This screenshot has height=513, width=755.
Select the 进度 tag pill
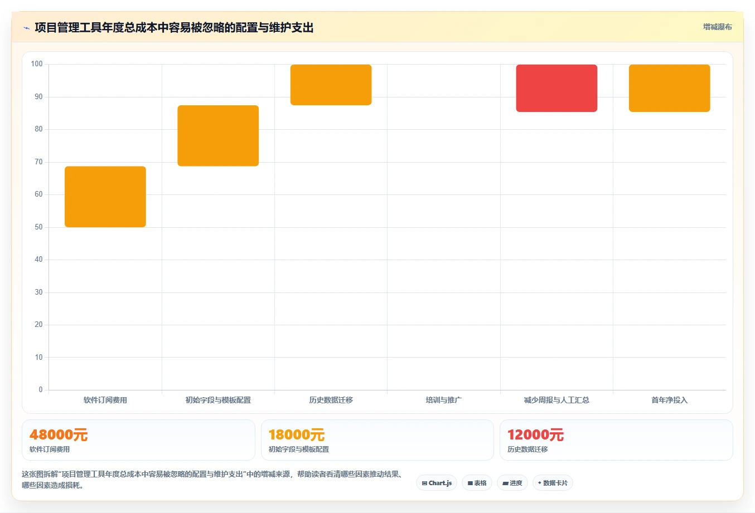click(x=512, y=483)
